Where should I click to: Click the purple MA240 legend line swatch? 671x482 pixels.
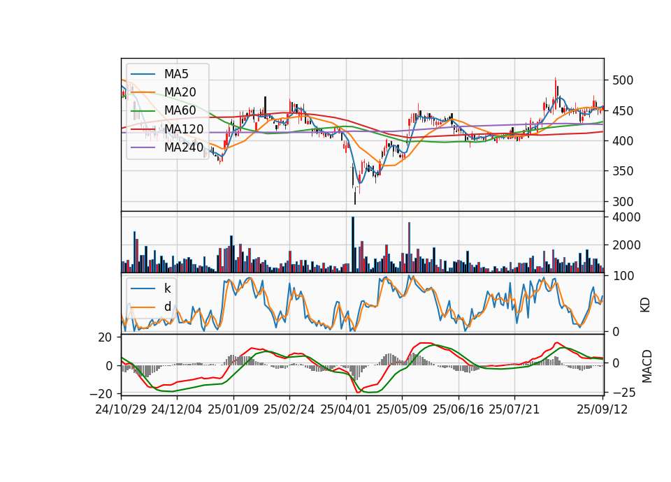(x=143, y=147)
